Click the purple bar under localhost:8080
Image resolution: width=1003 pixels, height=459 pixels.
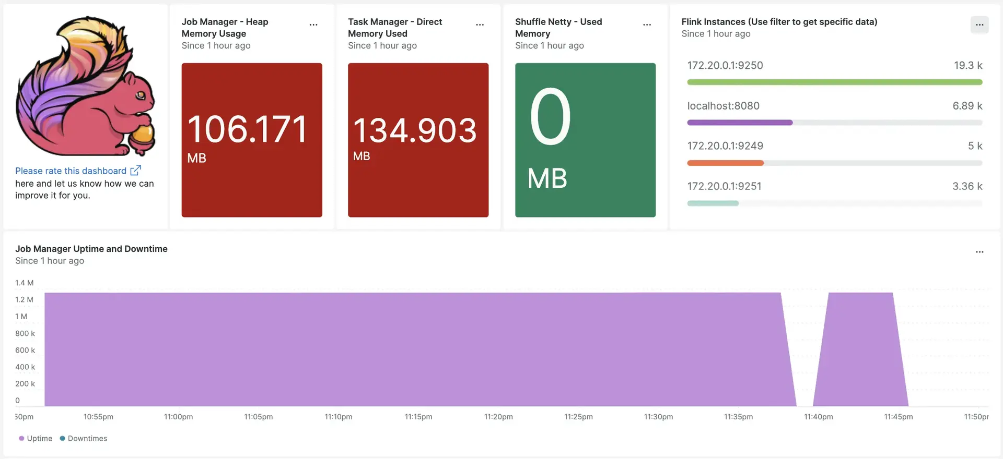pos(740,123)
